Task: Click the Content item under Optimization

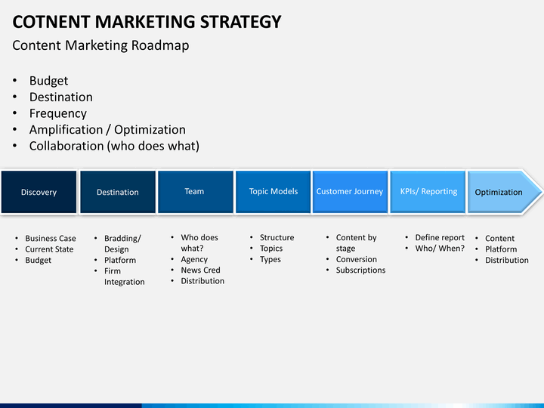Action: [x=499, y=238]
